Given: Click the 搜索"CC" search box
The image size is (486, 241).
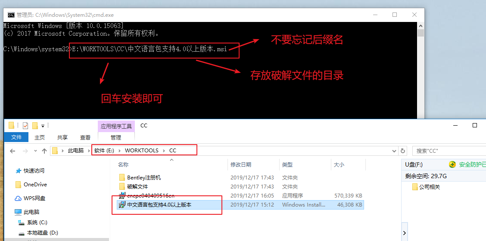Looking at the screenshot, I should 449,151.
